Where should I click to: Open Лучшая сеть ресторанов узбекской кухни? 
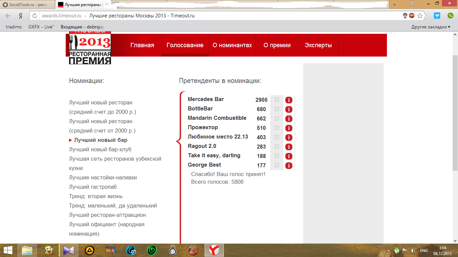(x=115, y=164)
